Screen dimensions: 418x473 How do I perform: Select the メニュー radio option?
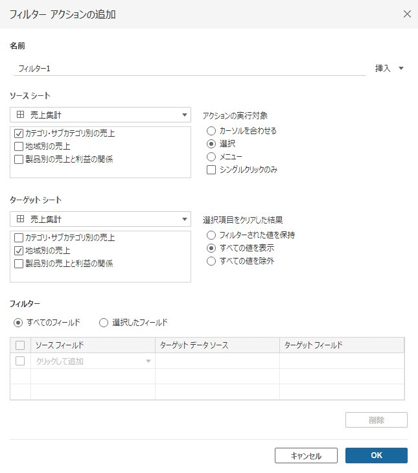tap(211, 157)
